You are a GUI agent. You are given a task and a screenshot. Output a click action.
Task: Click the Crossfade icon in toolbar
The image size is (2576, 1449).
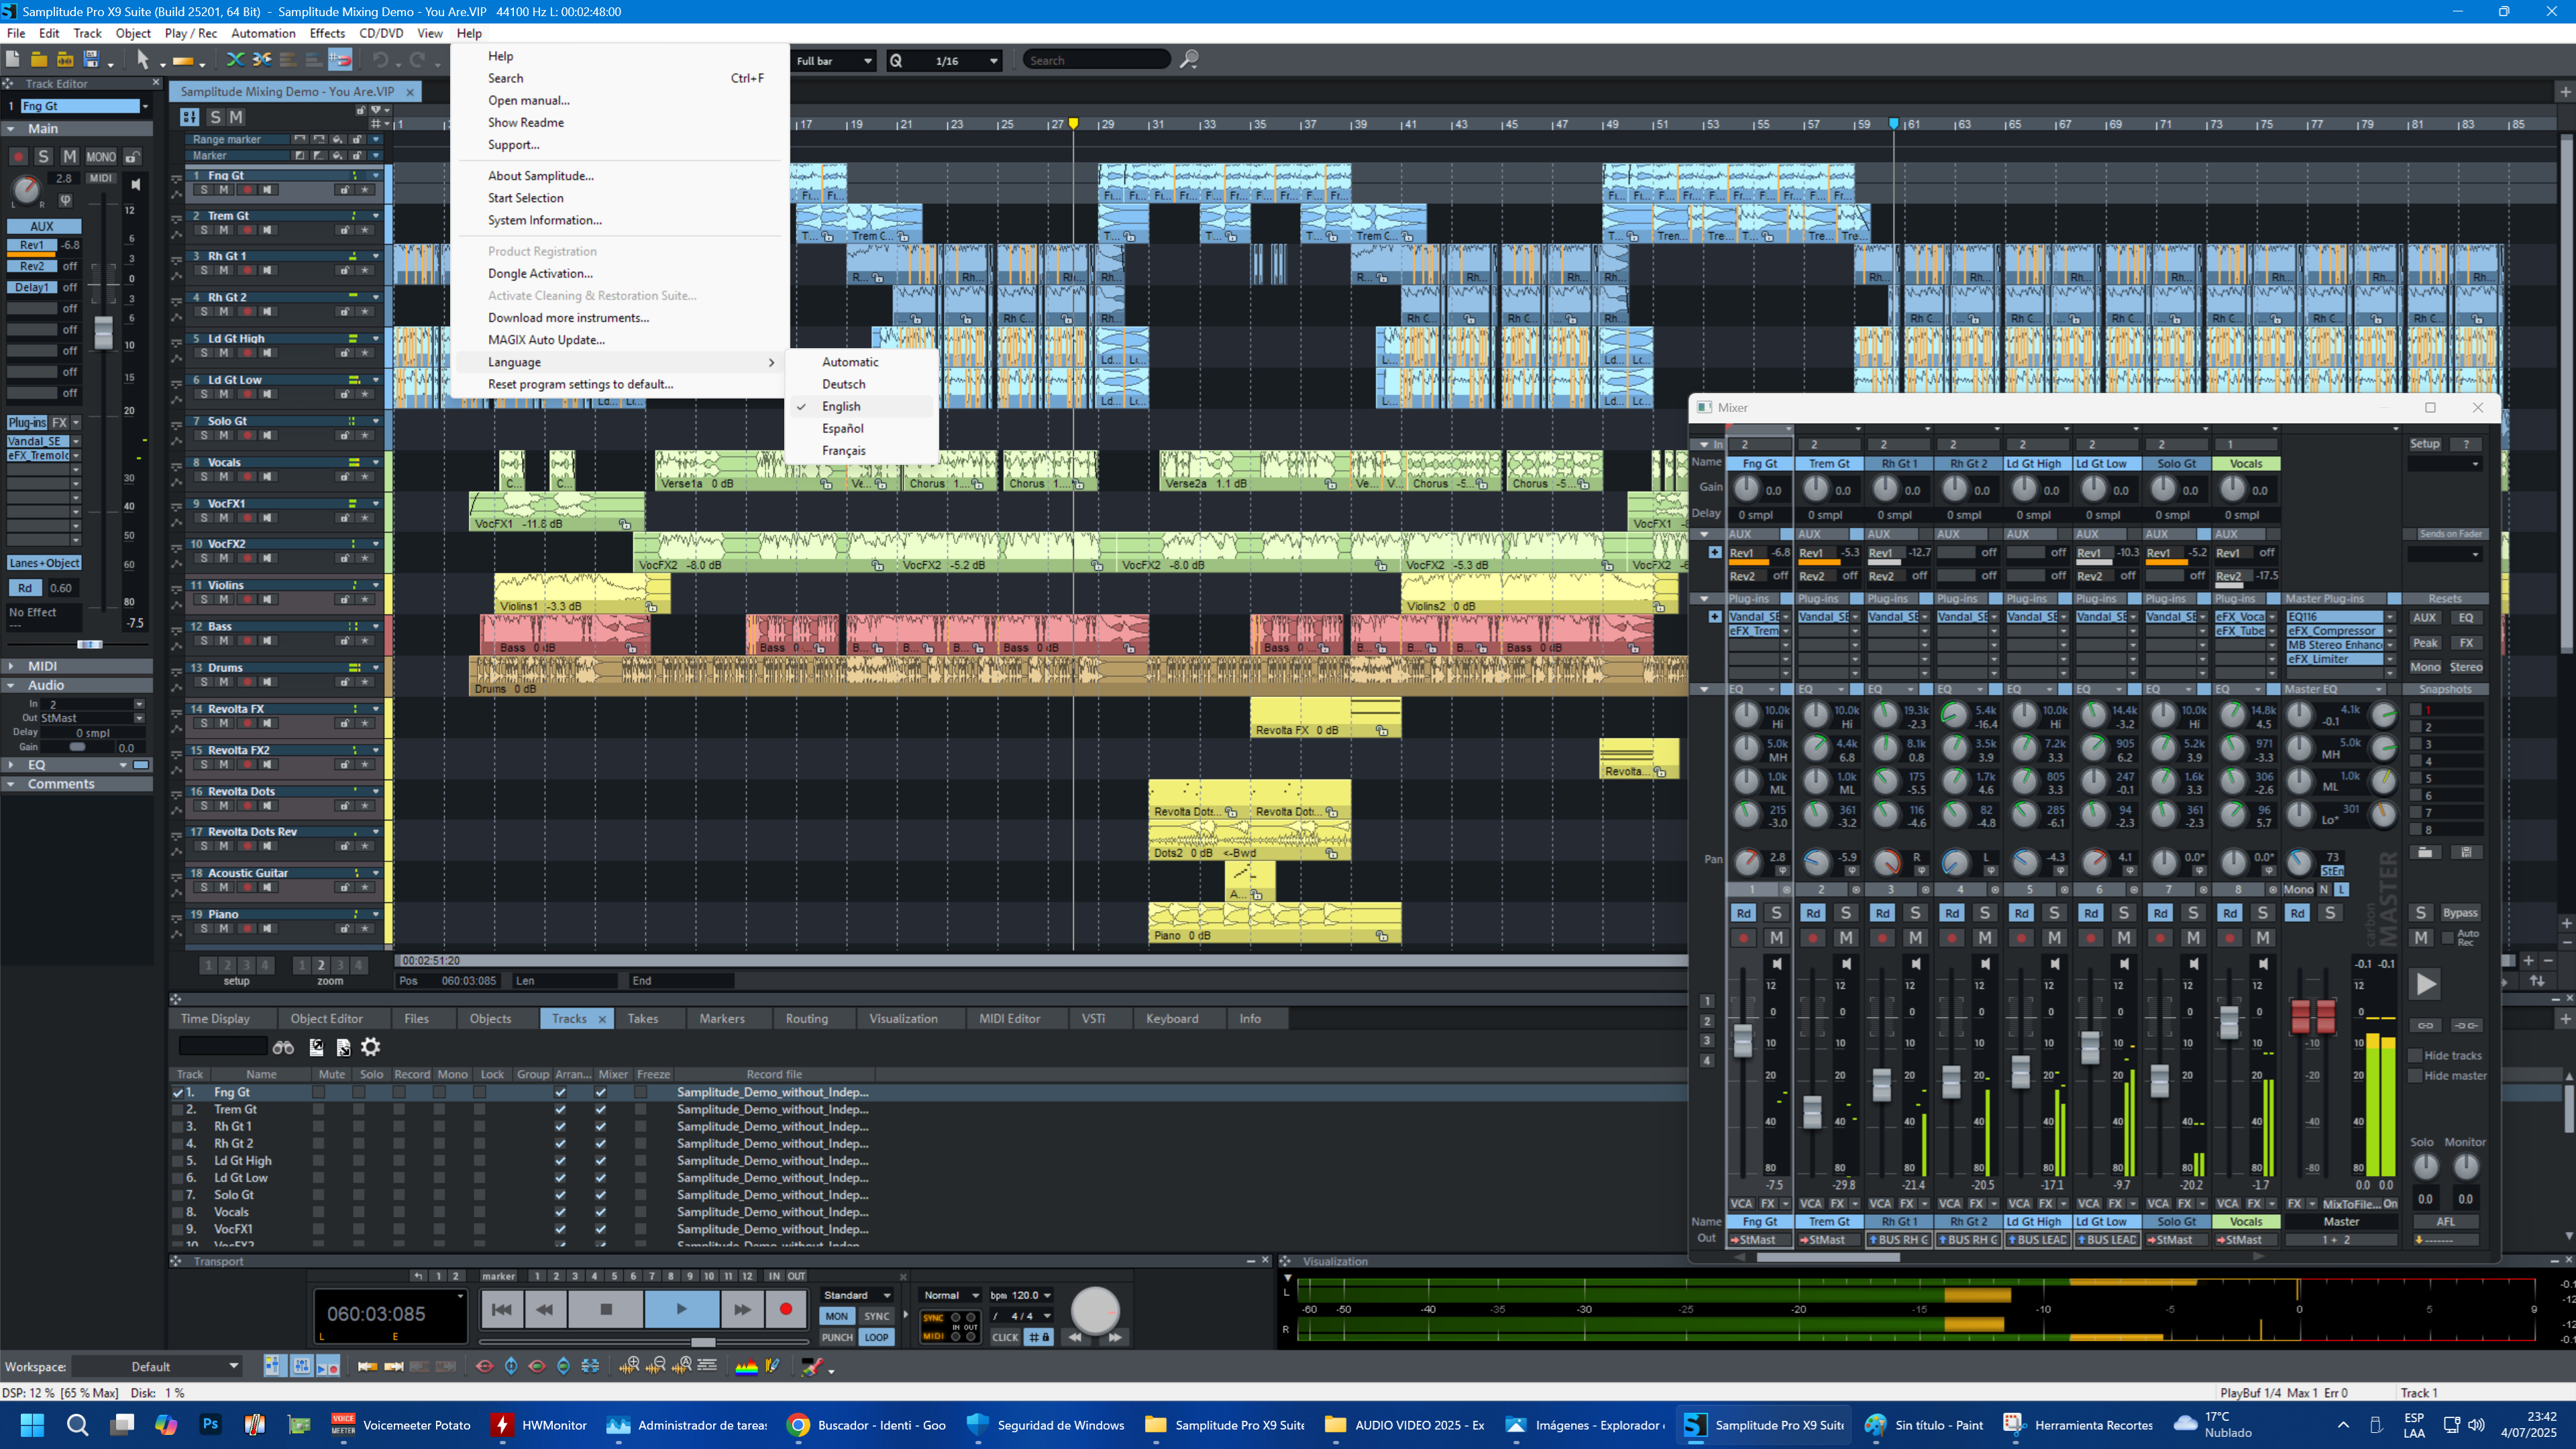point(235,60)
